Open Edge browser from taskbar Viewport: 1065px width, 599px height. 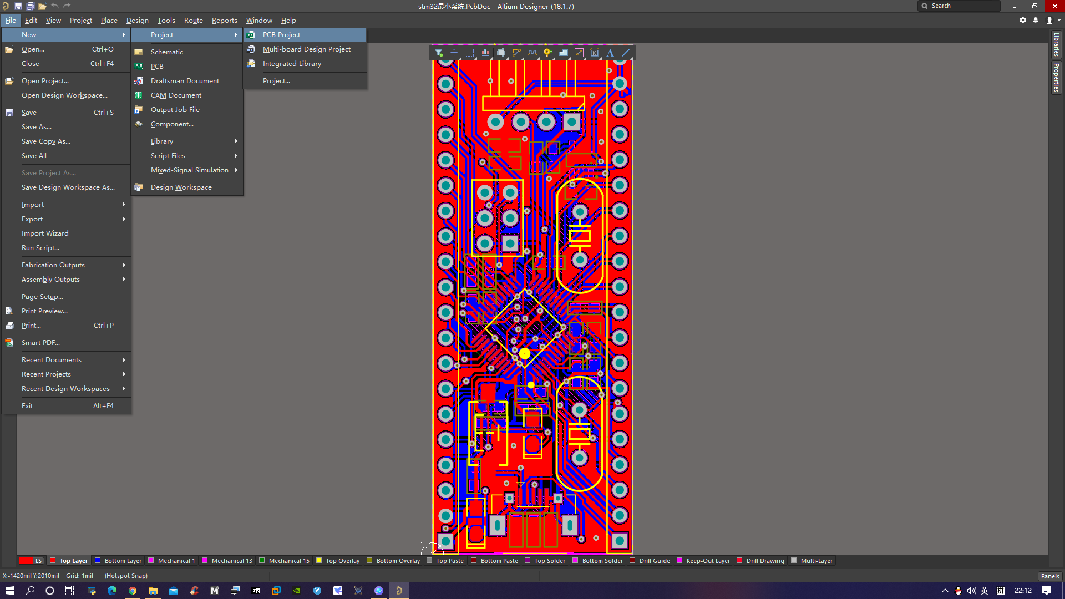[x=112, y=591]
